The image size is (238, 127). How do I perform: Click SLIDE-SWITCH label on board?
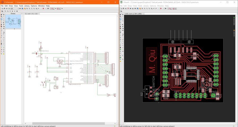click(x=154, y=86)
